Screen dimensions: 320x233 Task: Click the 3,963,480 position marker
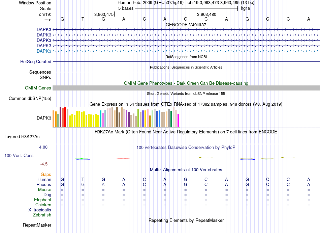(x=206, y=14)
